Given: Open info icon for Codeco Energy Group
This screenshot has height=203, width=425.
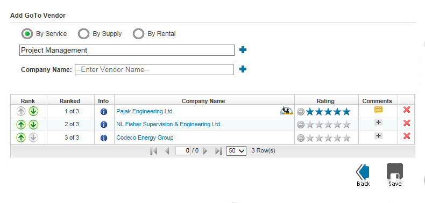Looking at the screenshot, I should pos(104,138).
